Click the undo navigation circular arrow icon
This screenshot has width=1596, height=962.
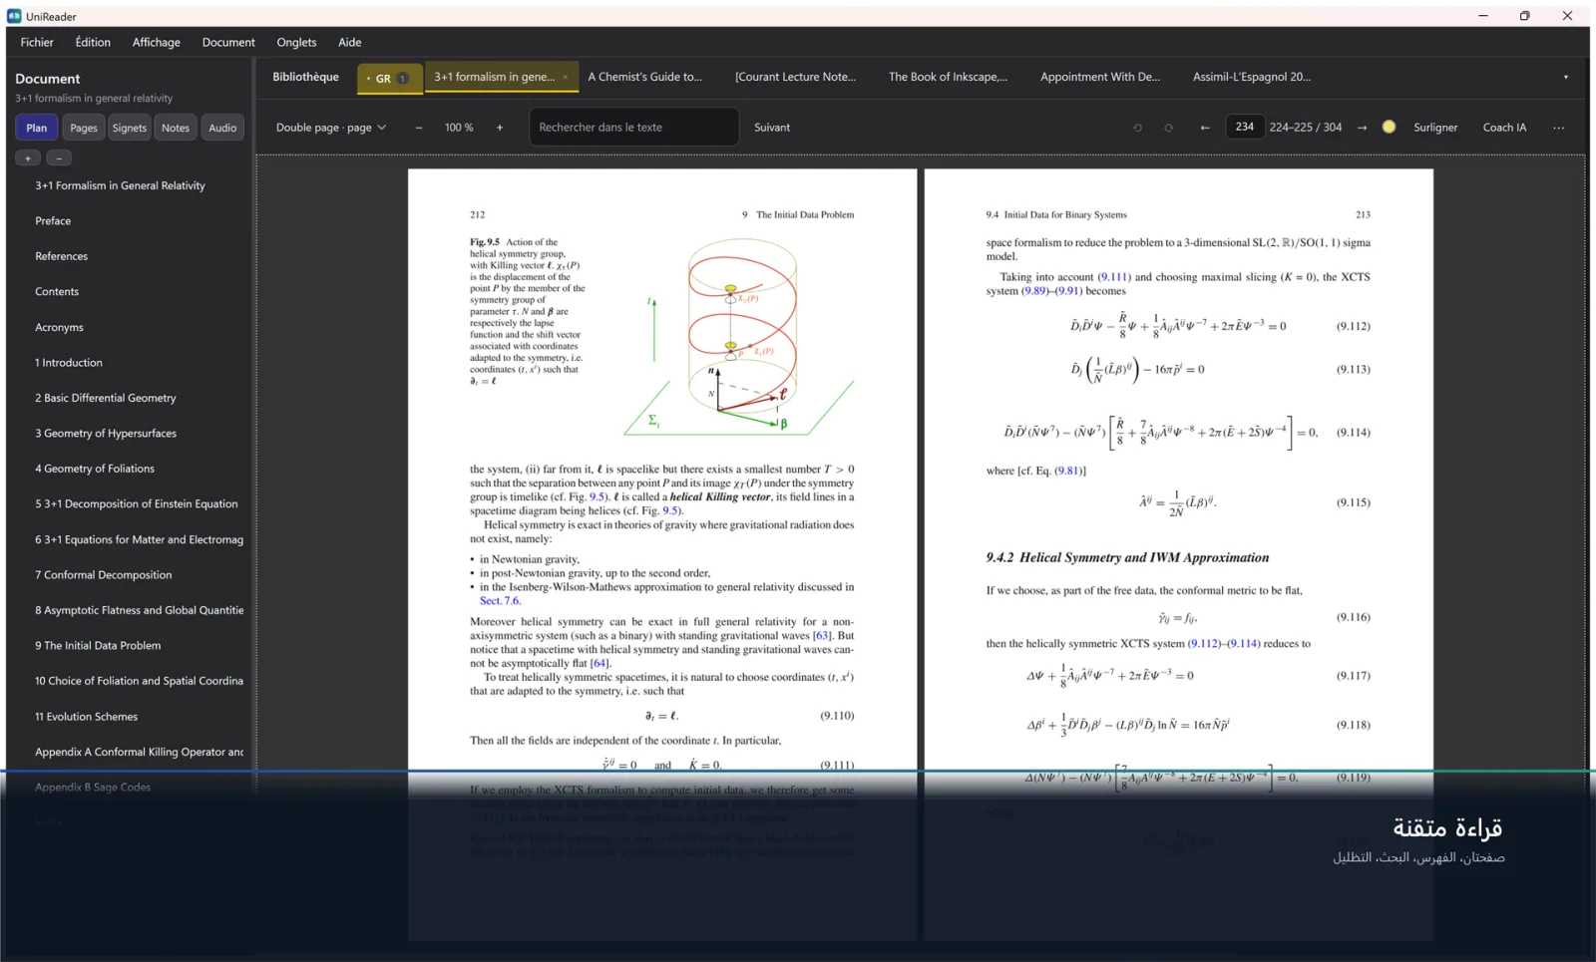(1138, 128)
